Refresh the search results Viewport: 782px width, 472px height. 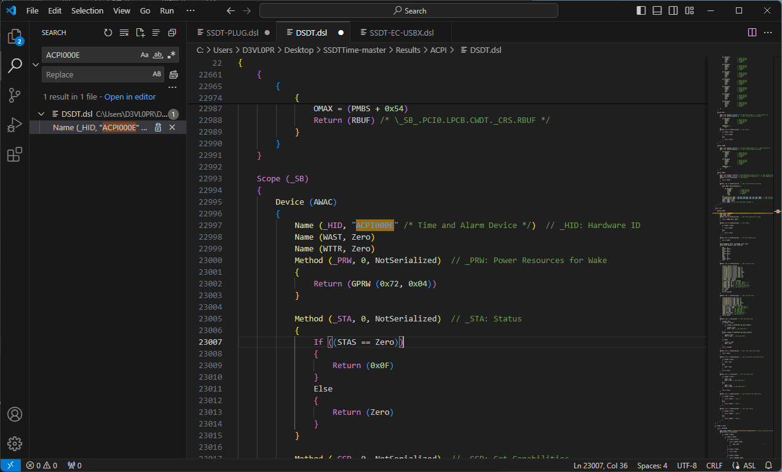click(108, 33)
